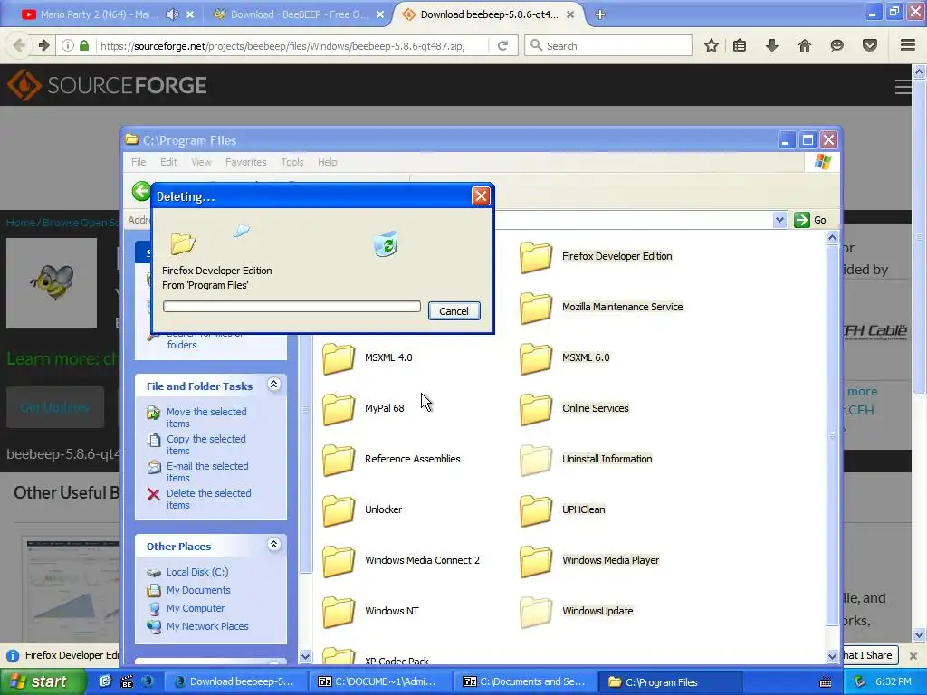Open the Tools menu in Explorer
The width and height of the screenshot is (927, 695).
click(x=292, y=162)
